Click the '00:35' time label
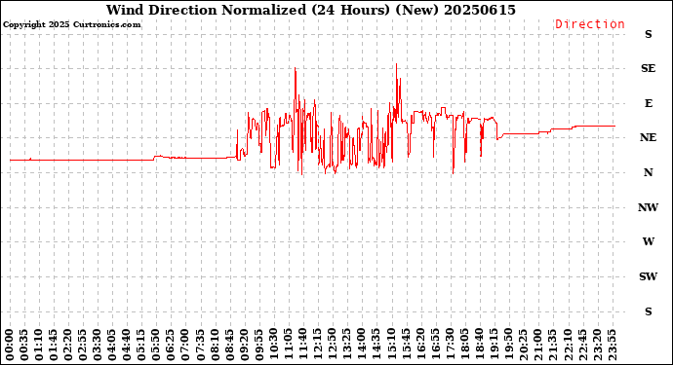 point(24,345)
